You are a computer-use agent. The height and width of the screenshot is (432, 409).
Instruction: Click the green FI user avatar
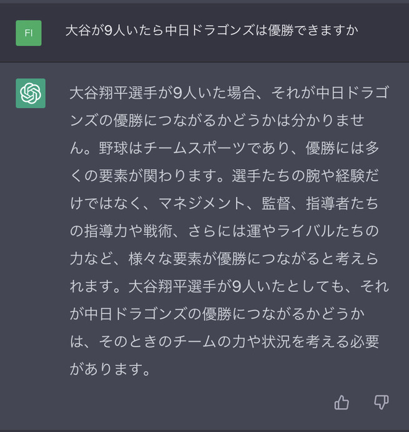tap(29, 33)
